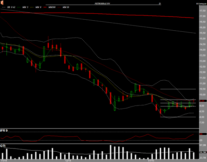
Task: Click the 01/15 date marker
Action: tap(151, 160)
